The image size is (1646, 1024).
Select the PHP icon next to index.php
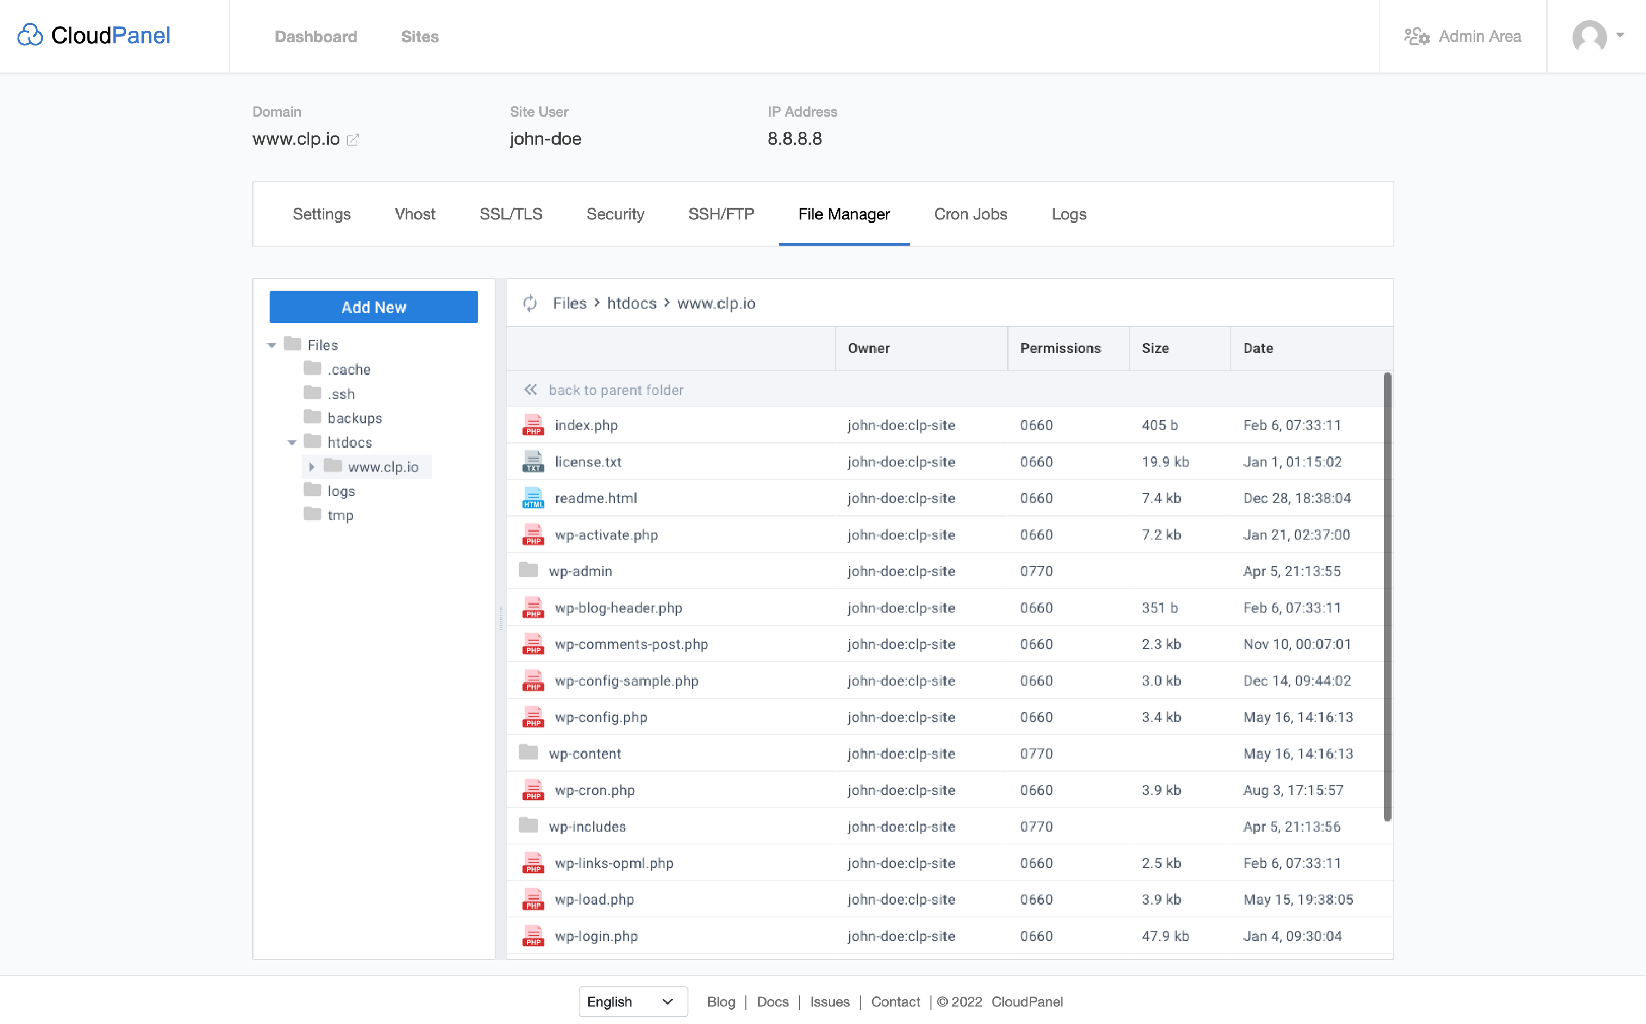pyautogui.click(x=534, y=425)
